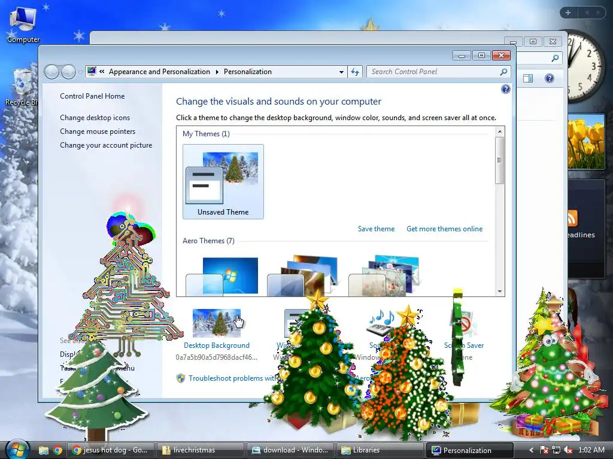Click the Back navigation arrow
The width and height of the screenshot is (613, 459).
51,72
